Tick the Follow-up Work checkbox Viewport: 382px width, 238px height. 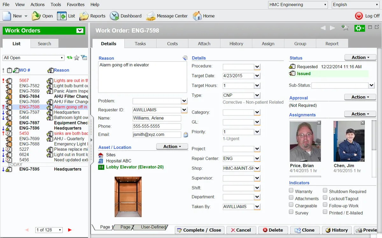tap(325, 205)
